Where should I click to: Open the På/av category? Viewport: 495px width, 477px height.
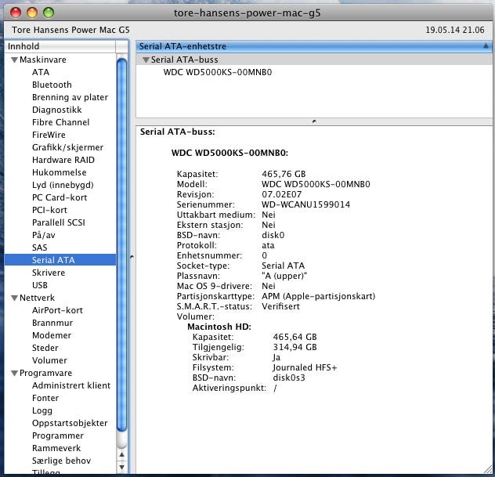pyautogui.click(x=44, y=235)
